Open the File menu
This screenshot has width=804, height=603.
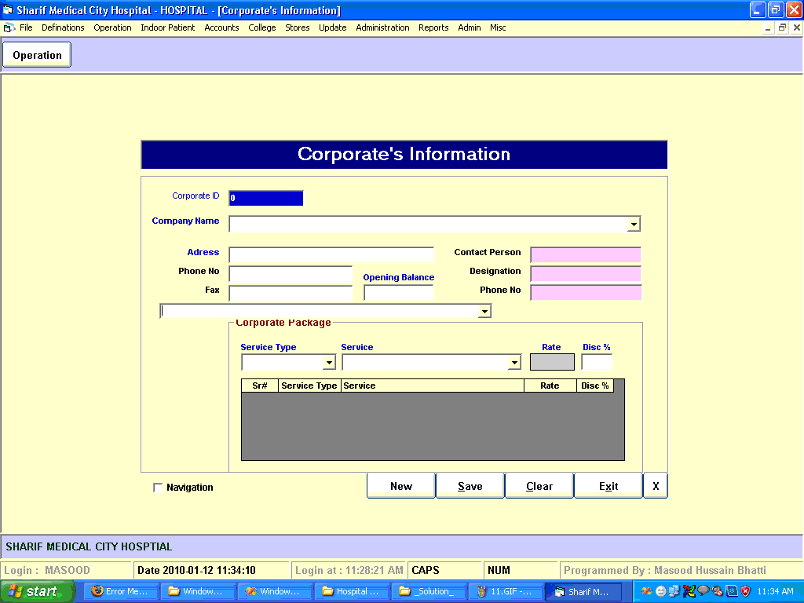(x=26, y=27)
